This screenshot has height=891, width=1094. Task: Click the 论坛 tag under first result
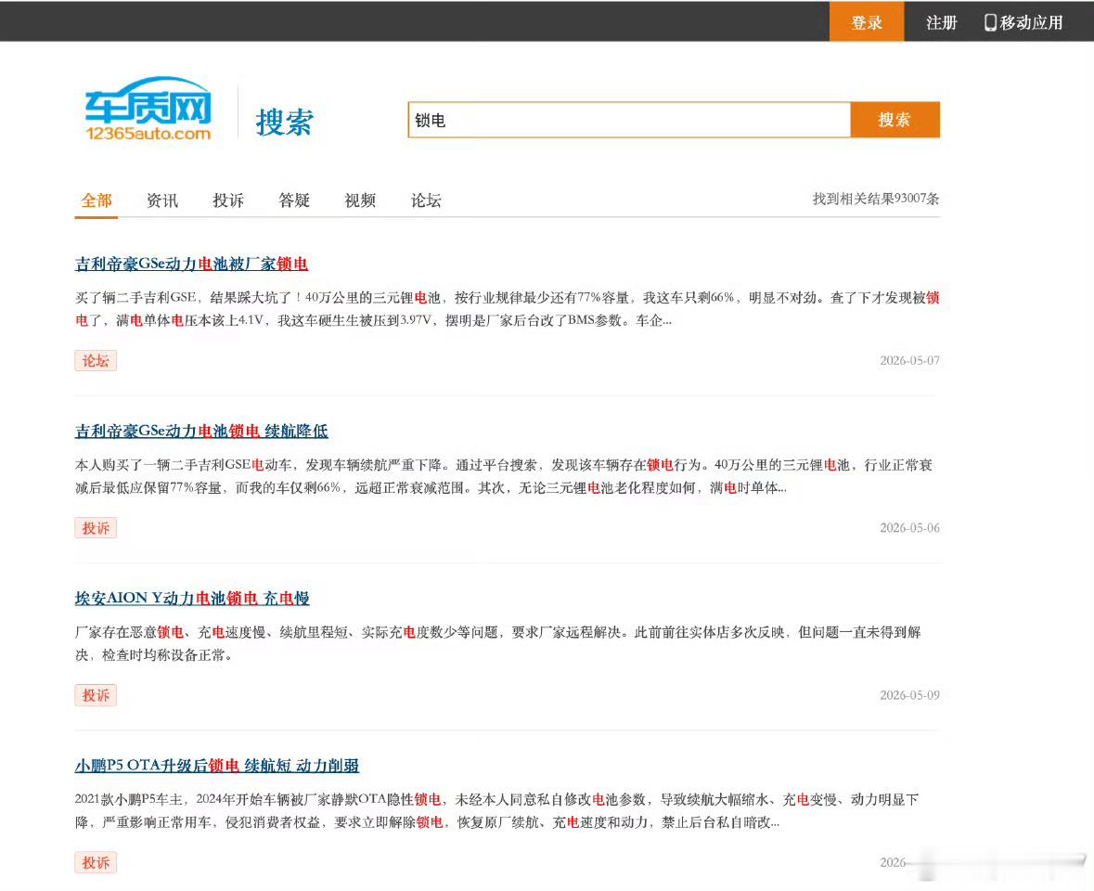point(96,361)
